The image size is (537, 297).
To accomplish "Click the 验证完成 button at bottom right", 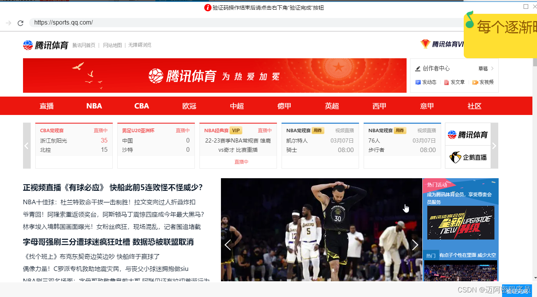I will pyautogui.click(x=517, y=291).
